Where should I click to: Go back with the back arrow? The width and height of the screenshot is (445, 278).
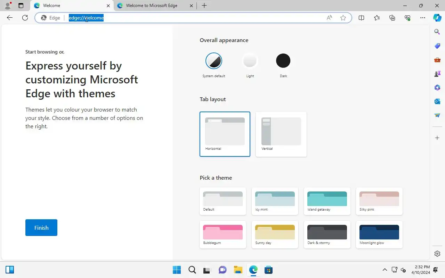coord(10,18)
